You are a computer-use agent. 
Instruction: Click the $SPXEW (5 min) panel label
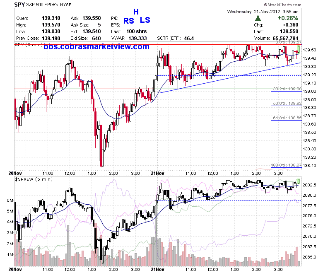(34, 179)
